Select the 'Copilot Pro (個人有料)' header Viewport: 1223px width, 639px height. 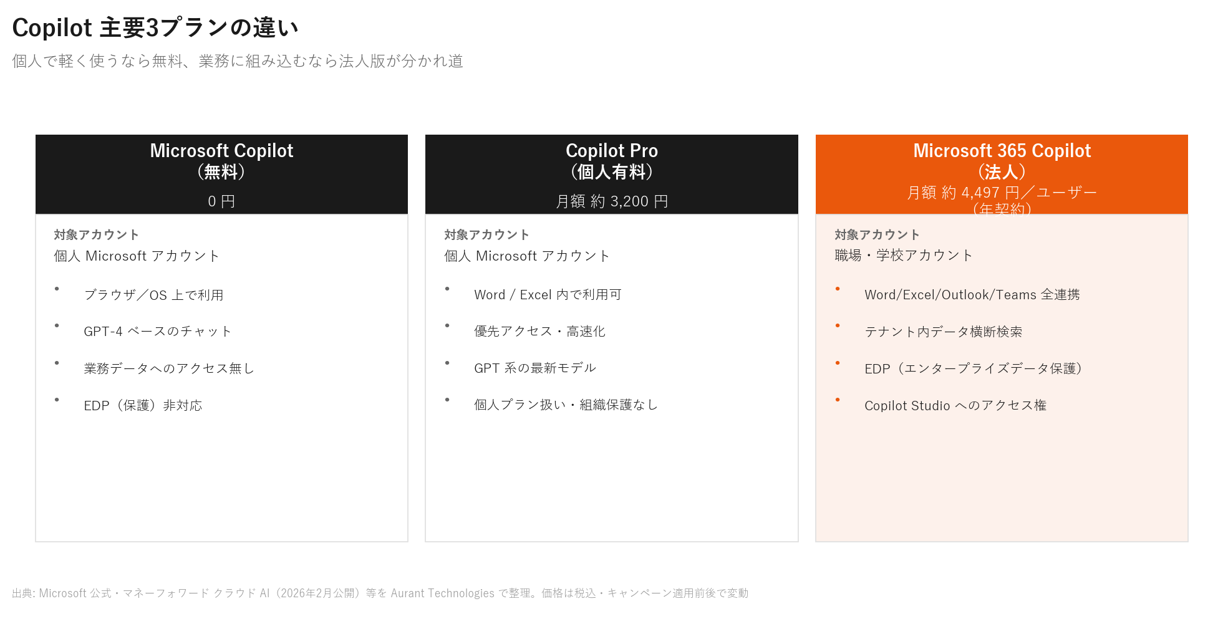click(x=612, y=161)
